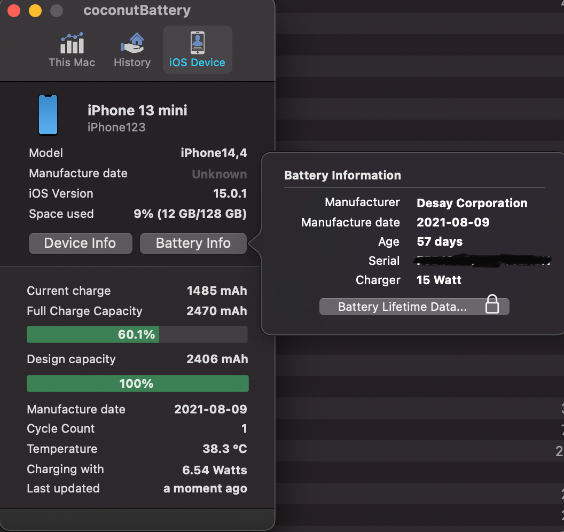564x532 pixels.
Task: Click the 9% (12 GB/128 GB) space value
Action: tap(190, 214)
